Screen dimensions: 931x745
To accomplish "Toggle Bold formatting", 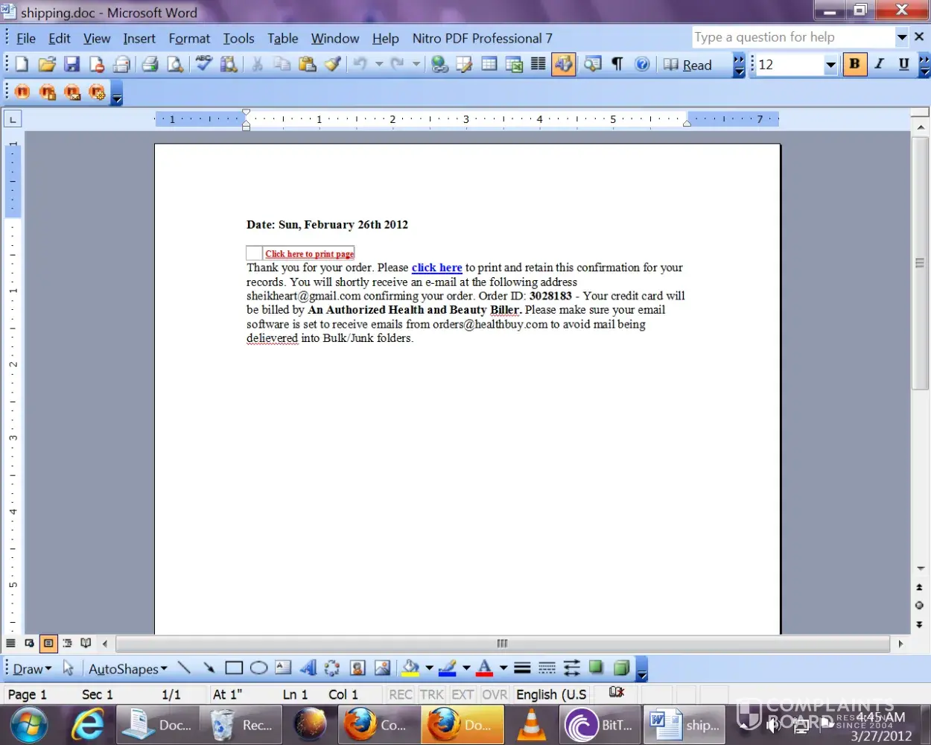I will click(854, 65).
